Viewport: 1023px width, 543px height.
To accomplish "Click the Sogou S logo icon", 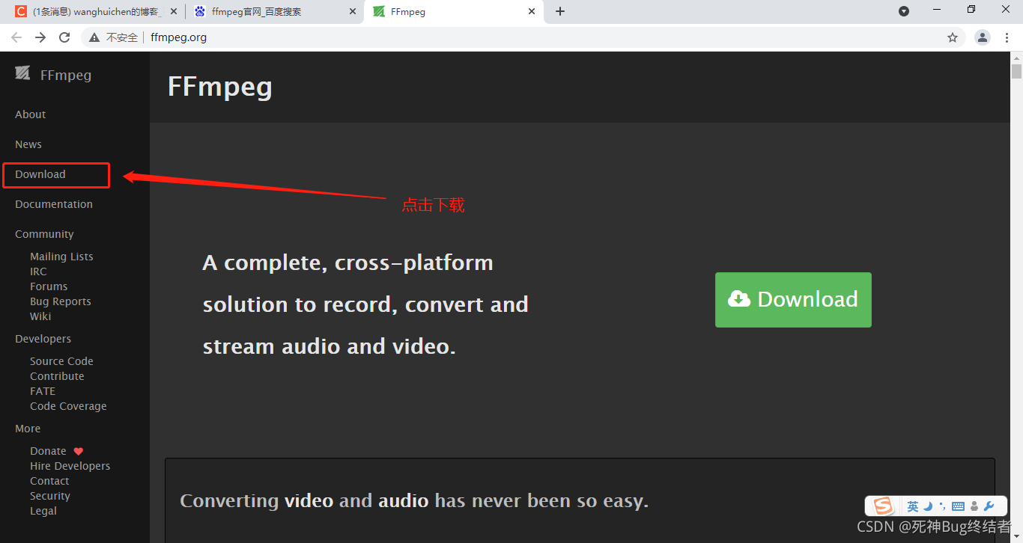I will coord(884,506).
